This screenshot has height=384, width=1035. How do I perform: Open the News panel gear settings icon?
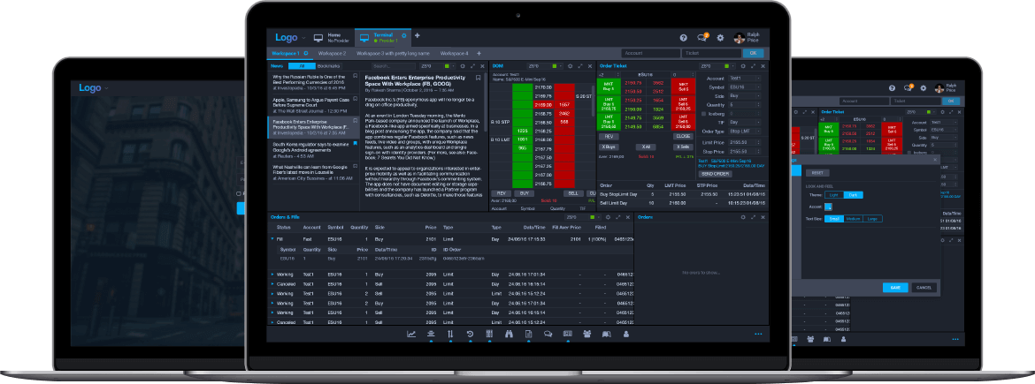pos(462,66)
